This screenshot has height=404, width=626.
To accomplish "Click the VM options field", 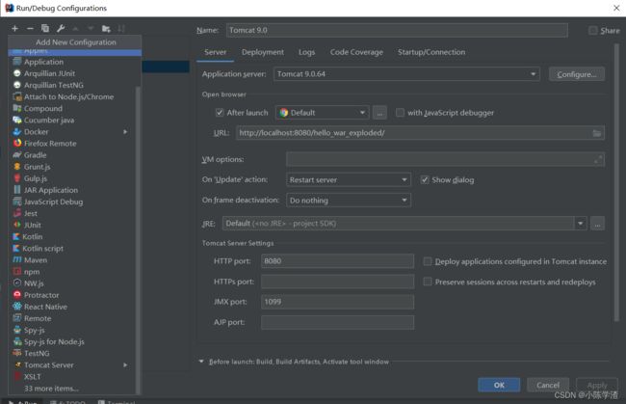I will (445, 159).
